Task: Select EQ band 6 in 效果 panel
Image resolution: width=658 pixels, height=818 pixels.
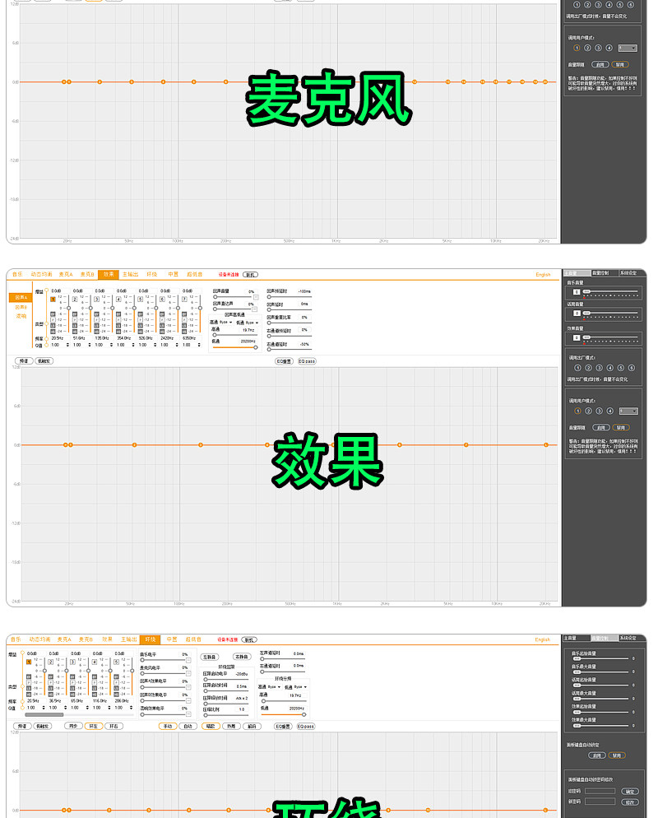Action: 162,300
